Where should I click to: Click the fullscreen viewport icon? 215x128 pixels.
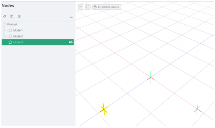click(88, 7)
